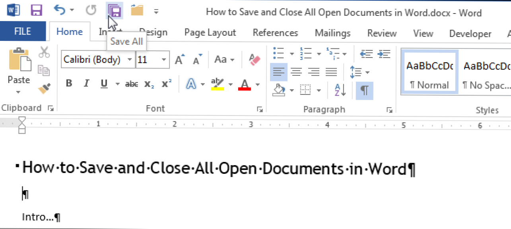Click the Bullets list icon
Screen dimensions: 511x229
pyautogui.click(x=279, y=53)
